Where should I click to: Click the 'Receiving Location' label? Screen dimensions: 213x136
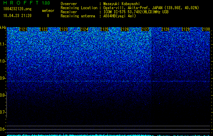pos(79,8)
